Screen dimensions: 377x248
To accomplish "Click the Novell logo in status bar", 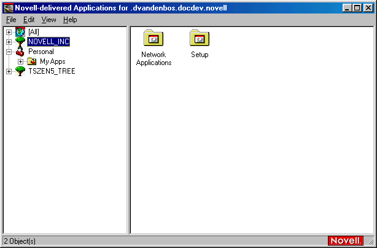I will 346,241.
